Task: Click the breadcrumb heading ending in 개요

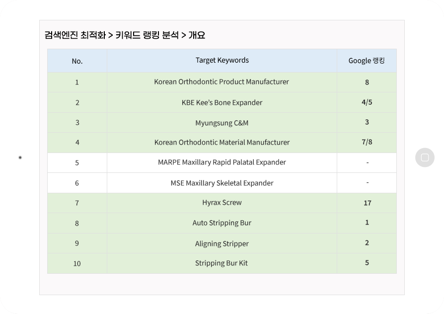Action: [125, 35]
